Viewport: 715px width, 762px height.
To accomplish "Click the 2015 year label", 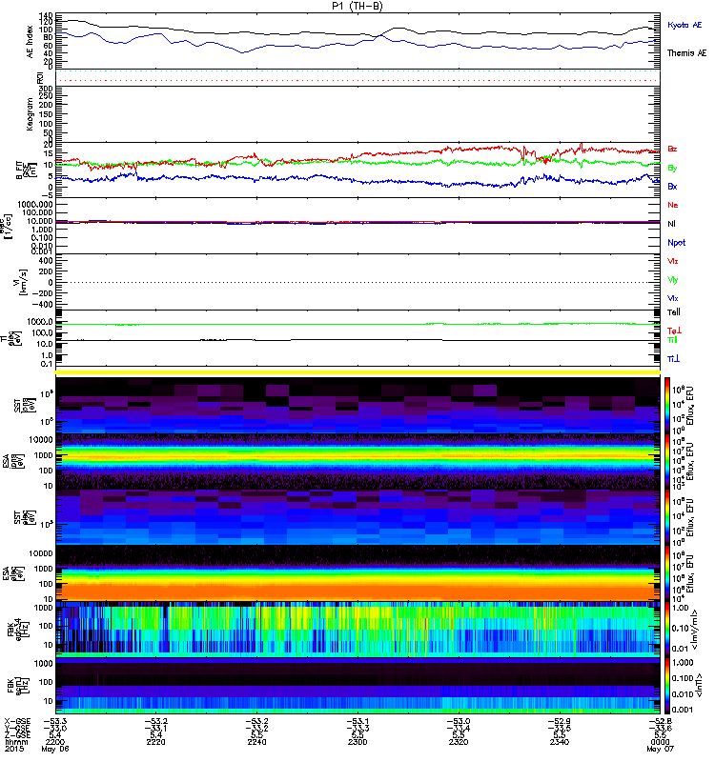I will 14,749.
